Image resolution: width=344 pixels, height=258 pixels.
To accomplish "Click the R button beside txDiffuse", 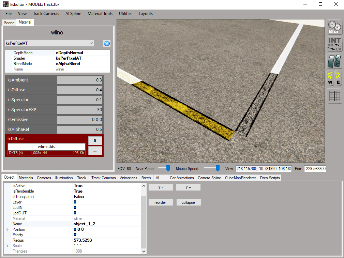I will pyautogui.click(x=95, y=141).
